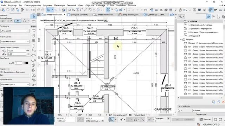
Task: Click the font size field showing 10,00
Action: [x=17, y=50]
